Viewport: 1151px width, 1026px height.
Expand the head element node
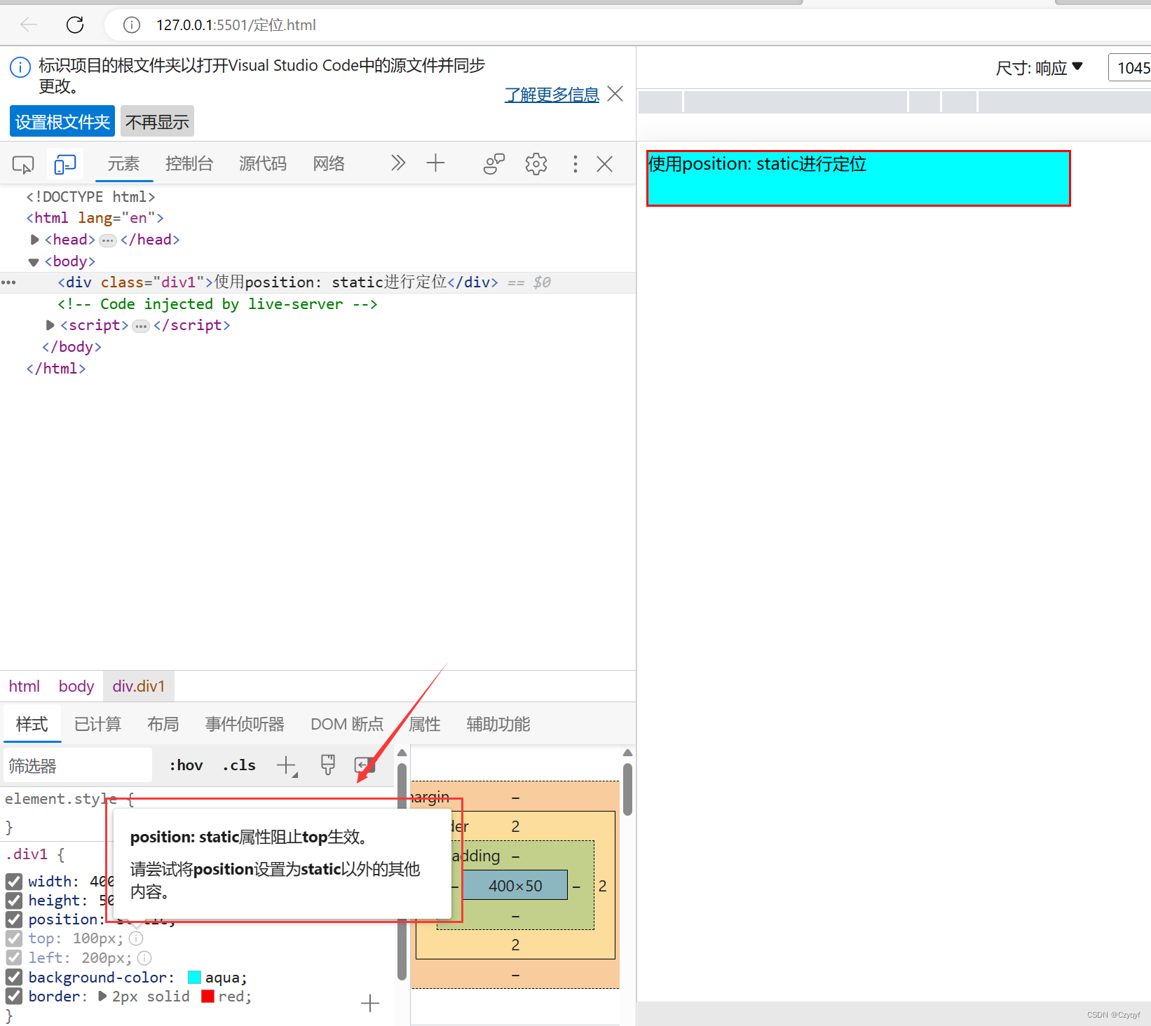pos(34,240)
